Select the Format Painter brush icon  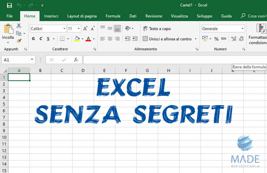tap(19, 41)
